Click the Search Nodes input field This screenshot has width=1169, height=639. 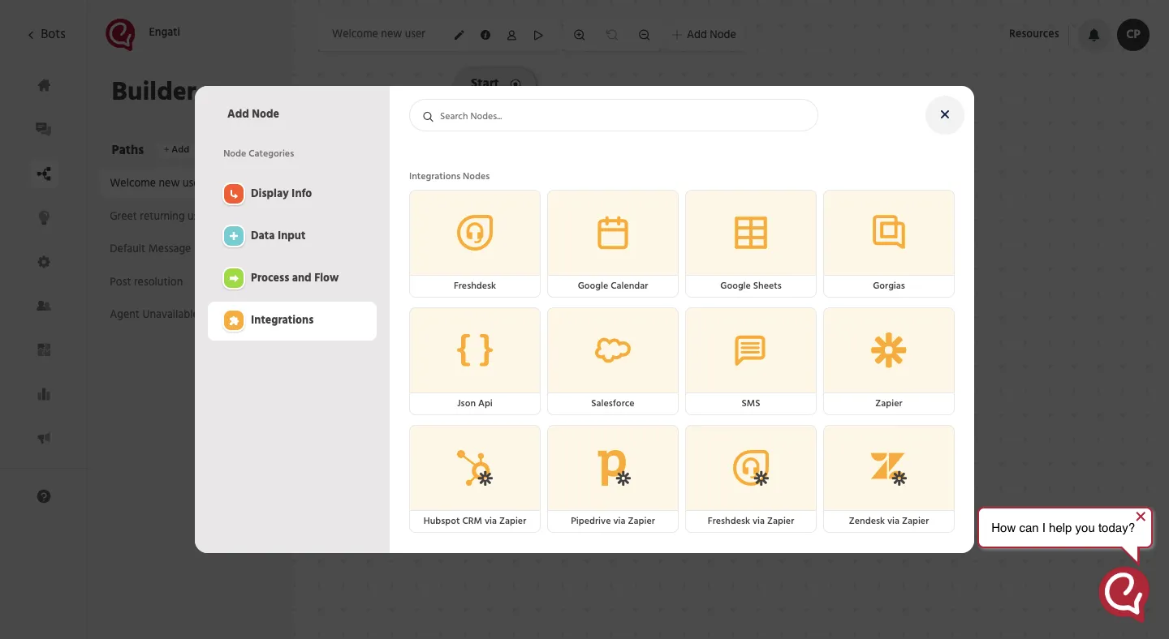(x=614, y=115)
